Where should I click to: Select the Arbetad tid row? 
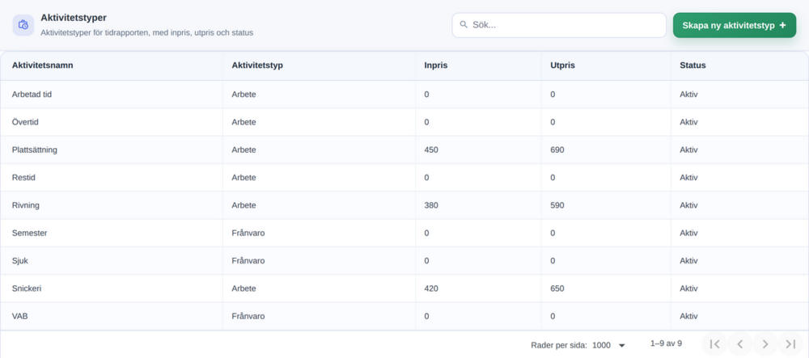coord(404,95)
